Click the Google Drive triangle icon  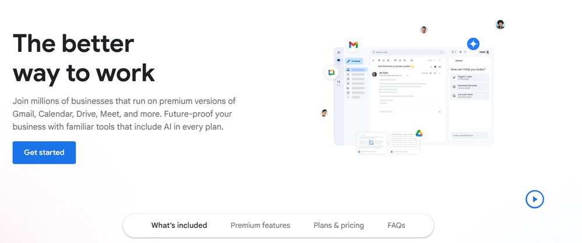(x=419, y=133)
